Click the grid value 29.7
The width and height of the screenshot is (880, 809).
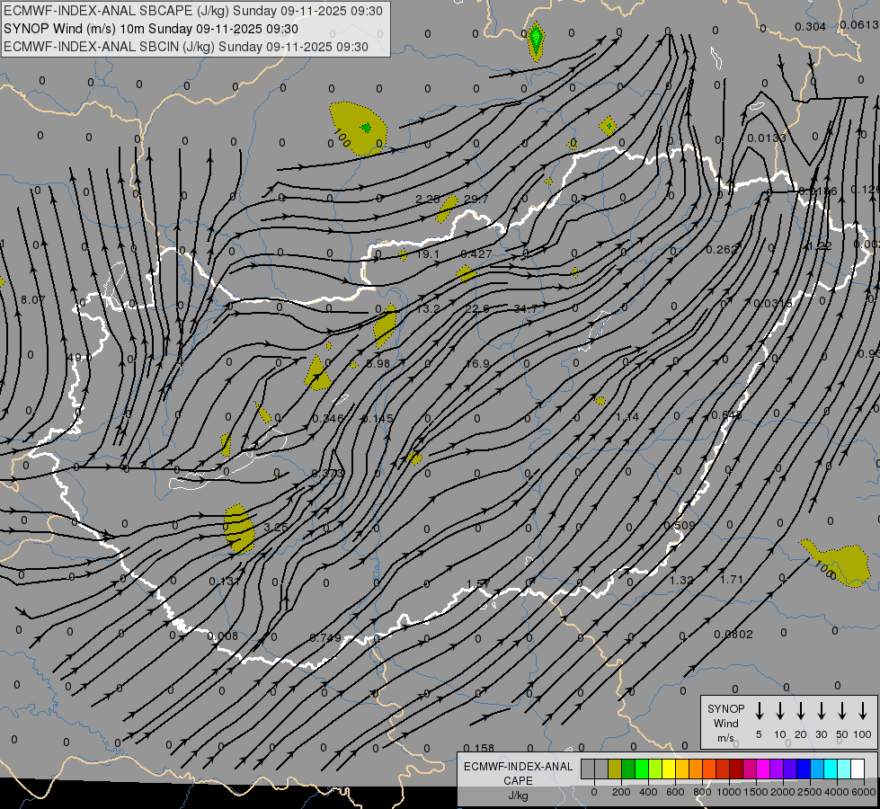click(476, 200)
